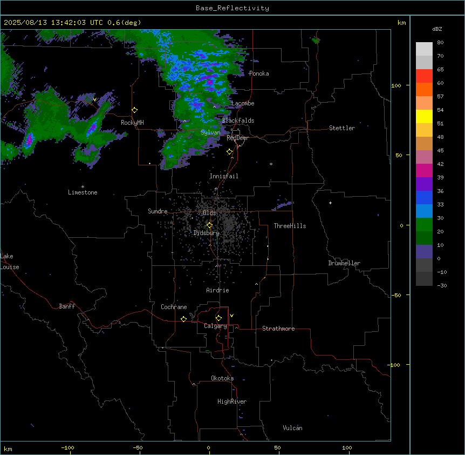Pick the orange 57–60 dBZ legend swatch
The height and width of the screenshot is (455, 465).
tap(424, 90)
